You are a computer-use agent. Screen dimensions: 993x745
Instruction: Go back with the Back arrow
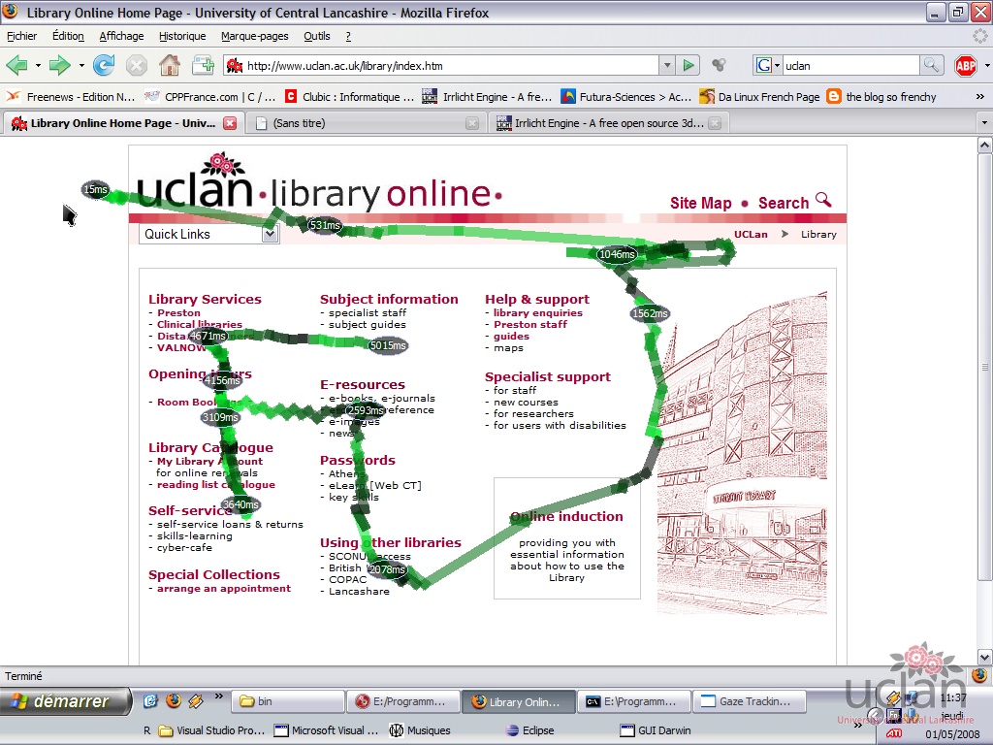coord(17,65)
